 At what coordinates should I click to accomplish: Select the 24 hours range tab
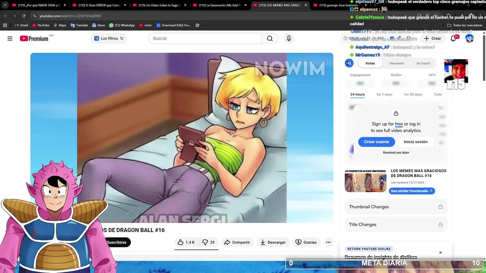(x=357, y=94)
